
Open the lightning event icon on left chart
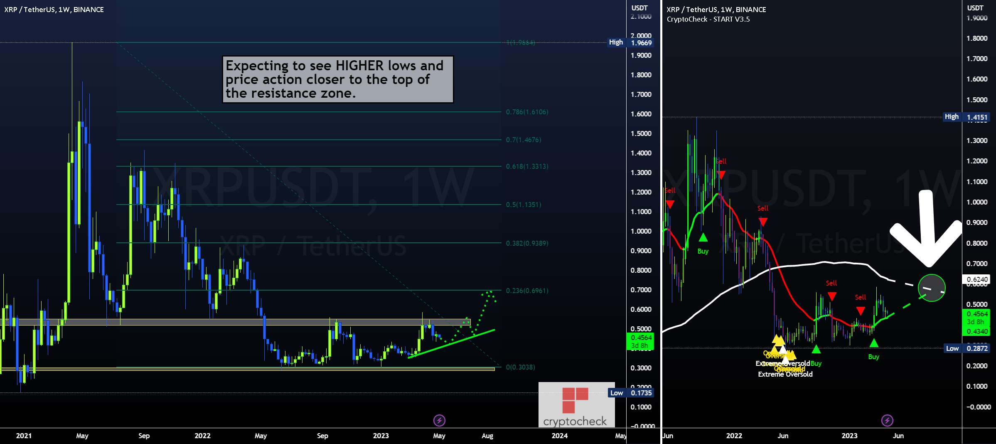(439, 420)
